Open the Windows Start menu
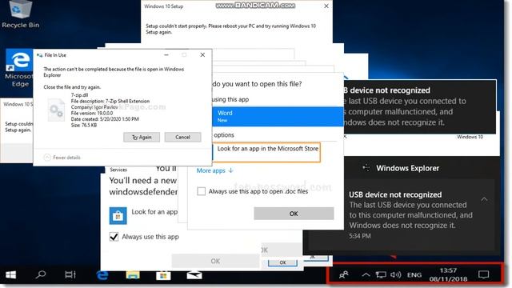The height and width of the screenshot is (288, 512). pos(10,275)
